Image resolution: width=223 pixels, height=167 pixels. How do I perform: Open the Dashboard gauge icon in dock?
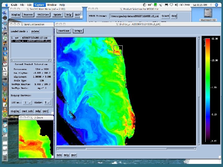5,18
